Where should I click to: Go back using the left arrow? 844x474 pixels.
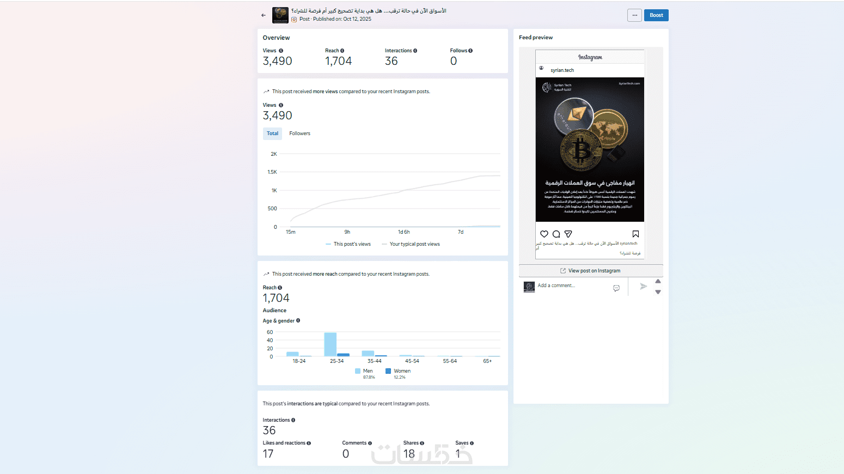(x=264, y=15)
